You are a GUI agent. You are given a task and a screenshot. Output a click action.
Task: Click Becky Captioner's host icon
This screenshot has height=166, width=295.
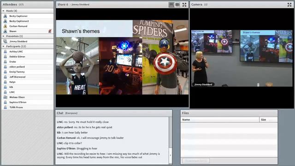click(5, 16)
